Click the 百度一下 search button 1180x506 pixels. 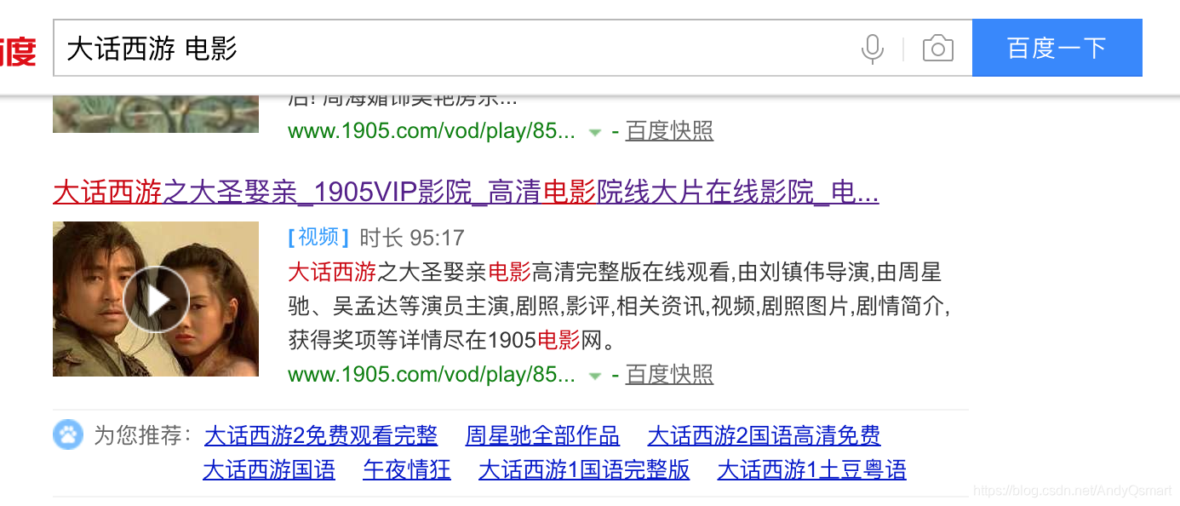[1057, 48]
